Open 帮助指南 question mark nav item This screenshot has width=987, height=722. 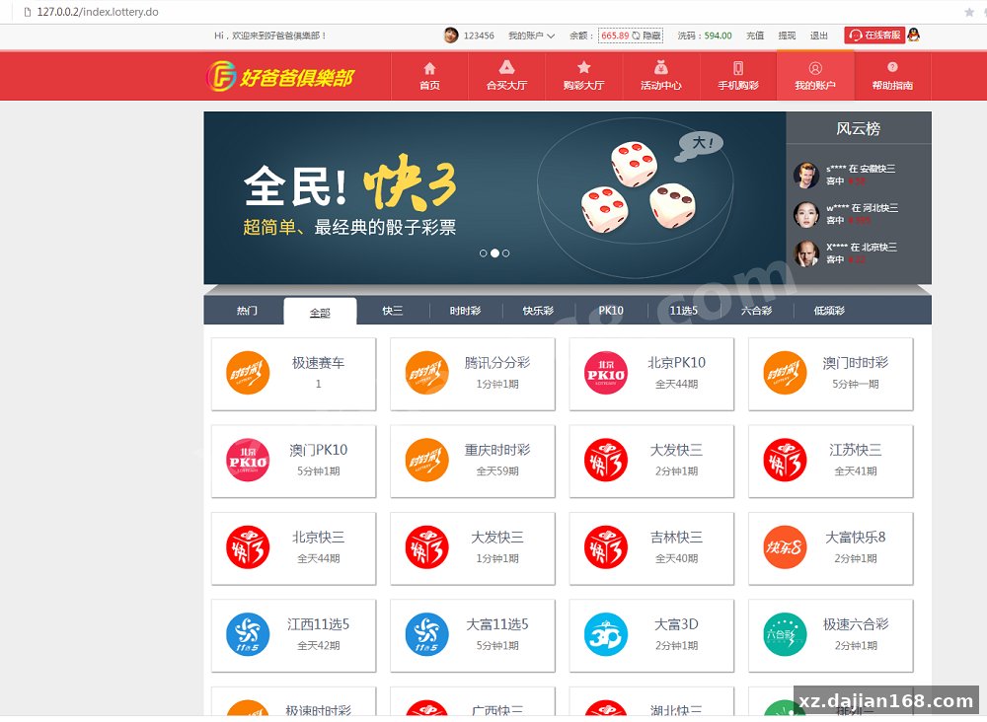point(892,76)
